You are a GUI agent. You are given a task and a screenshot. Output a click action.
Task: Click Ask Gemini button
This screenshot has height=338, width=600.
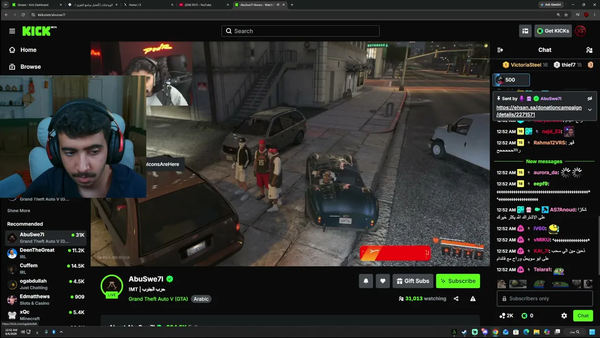click(x=551, y=5)
